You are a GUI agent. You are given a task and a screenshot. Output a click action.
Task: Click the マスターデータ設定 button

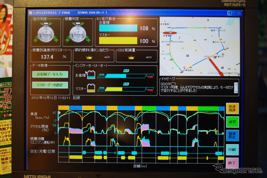pos(50,85)
